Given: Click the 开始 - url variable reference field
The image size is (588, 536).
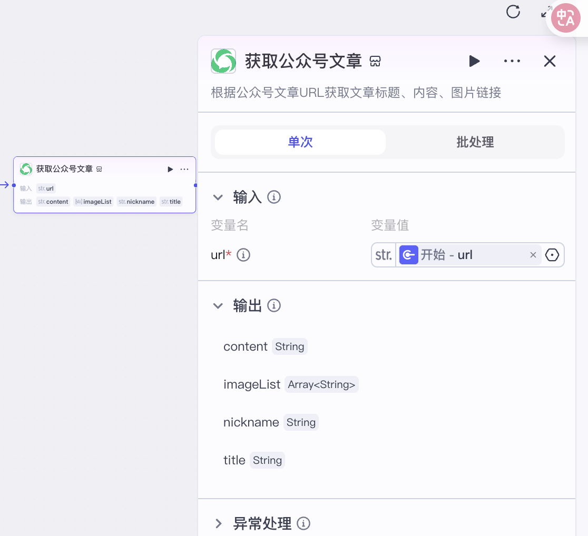Looking at the screenshot, I should [x=469, y=255].
